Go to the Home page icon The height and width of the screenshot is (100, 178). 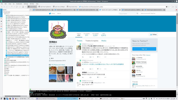click(x=23, y=7)
